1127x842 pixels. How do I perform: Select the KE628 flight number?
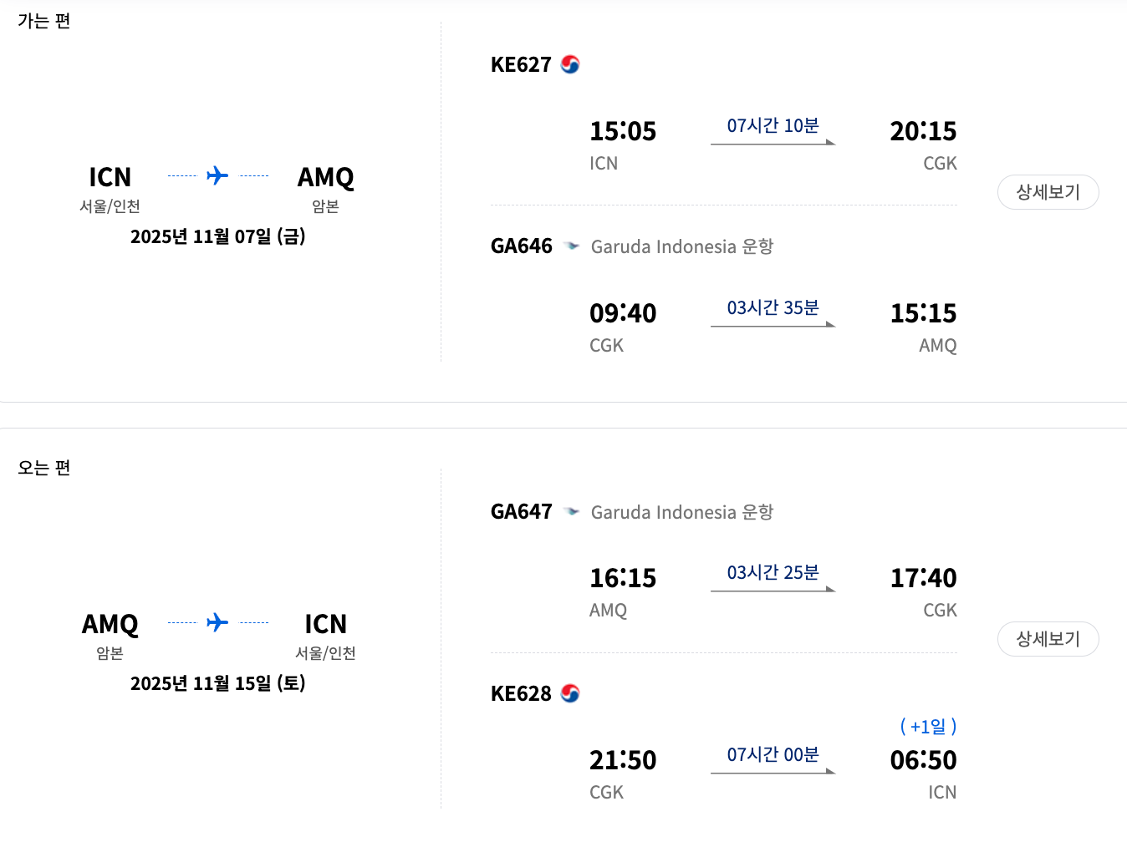click(x=521, y=693)
